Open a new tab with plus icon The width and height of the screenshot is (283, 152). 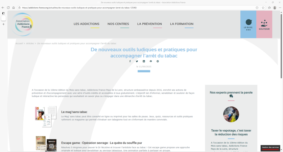[x=3, y=24]
